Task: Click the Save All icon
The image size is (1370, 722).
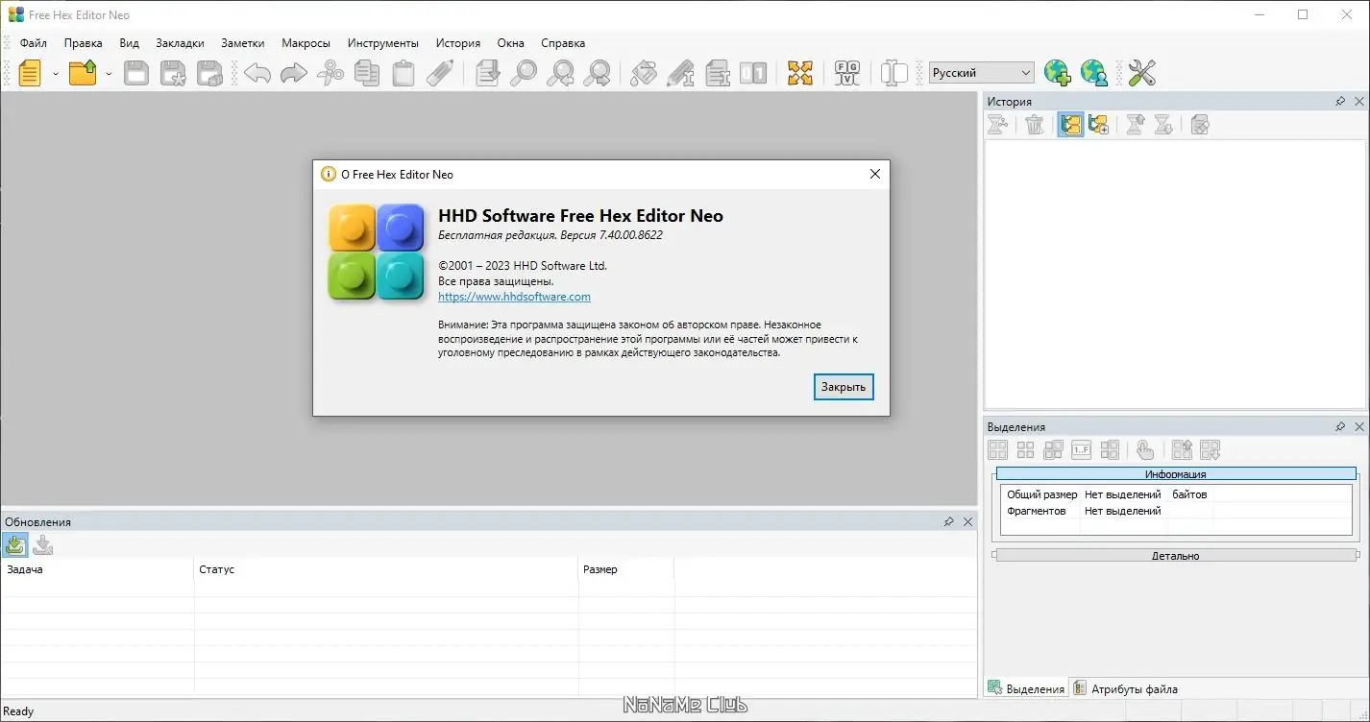Action: coord(209,73)
